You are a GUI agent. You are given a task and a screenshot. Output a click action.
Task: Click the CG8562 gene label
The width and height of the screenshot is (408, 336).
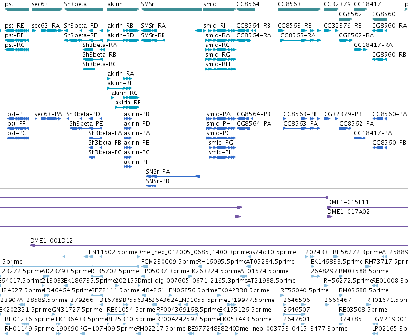[x=350, y=14]
